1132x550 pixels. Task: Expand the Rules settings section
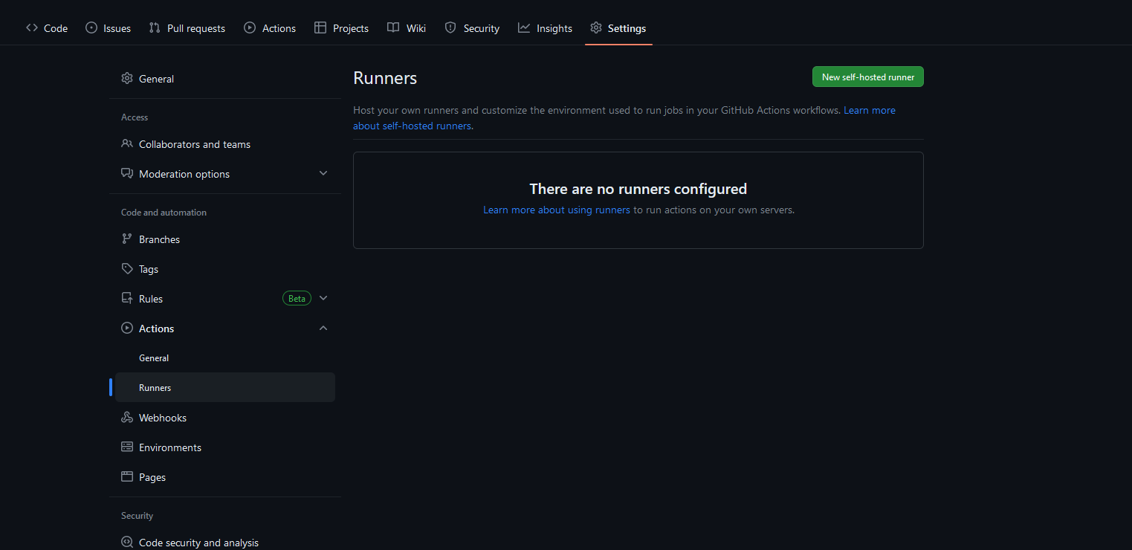[x=323, y=297]
